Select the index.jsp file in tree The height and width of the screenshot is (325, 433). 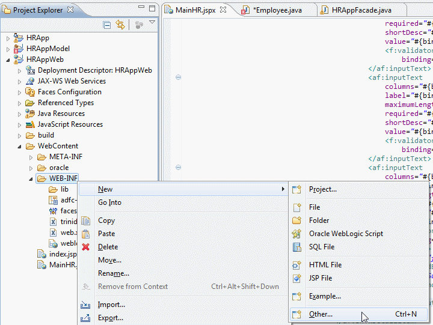tap(63, 254)
